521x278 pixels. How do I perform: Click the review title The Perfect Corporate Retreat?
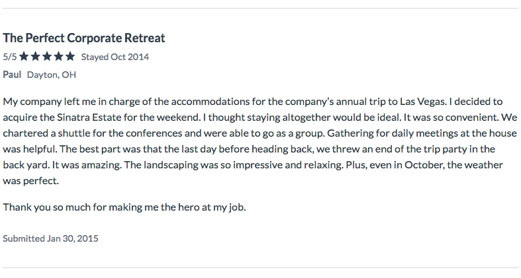(83, 38)
